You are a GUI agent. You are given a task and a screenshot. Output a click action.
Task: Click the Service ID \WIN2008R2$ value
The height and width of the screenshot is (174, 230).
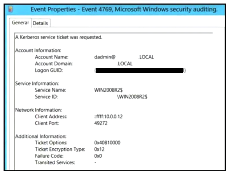coord(132,97)
